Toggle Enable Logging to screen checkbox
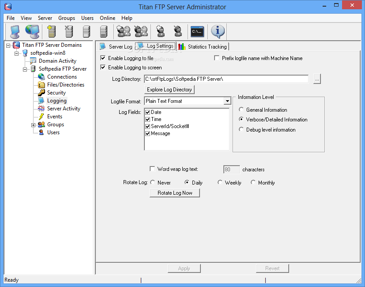Viewport: 365px width, 287px height. click(x=103, y=67)
